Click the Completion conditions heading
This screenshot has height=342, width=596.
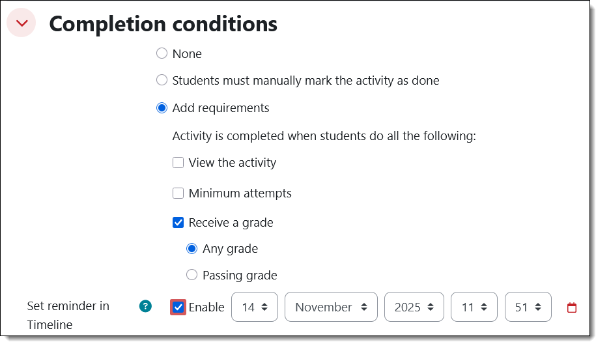point(163,24)
